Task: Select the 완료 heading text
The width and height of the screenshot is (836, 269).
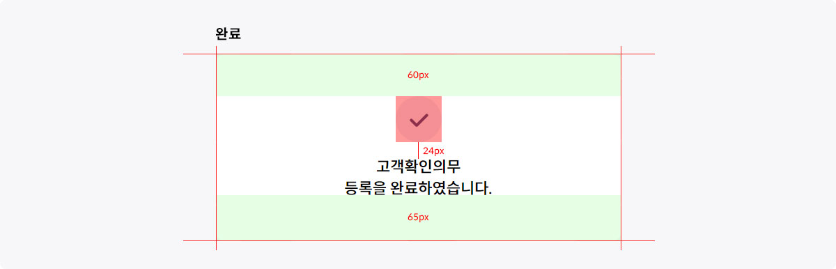Action: [229, 33]
